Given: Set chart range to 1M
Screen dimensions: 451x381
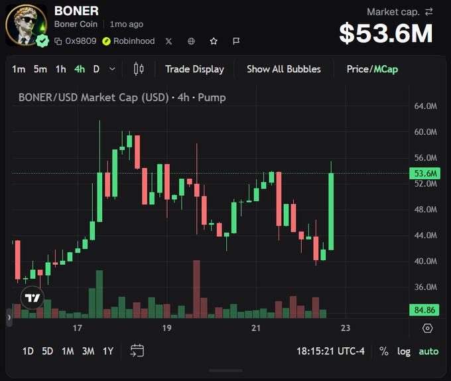Looking at the screenshot, I should pyautogui.click(x=68, y=351).
